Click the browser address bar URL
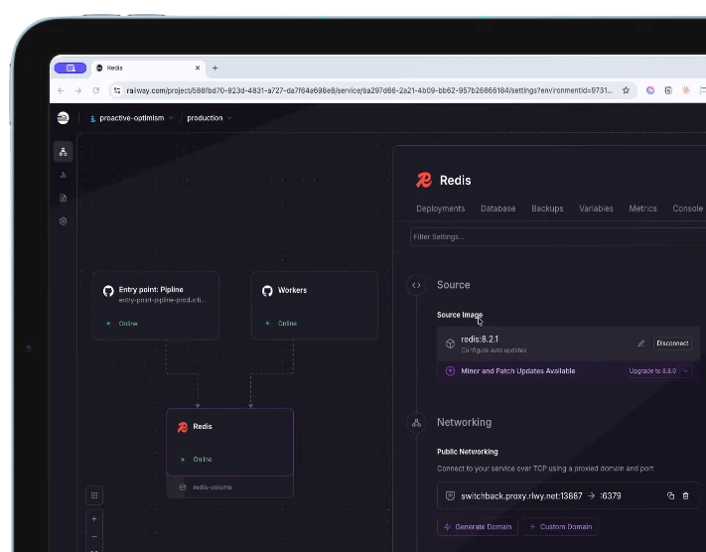This screenshot has width=706, height=552. (x=369, y=90)
